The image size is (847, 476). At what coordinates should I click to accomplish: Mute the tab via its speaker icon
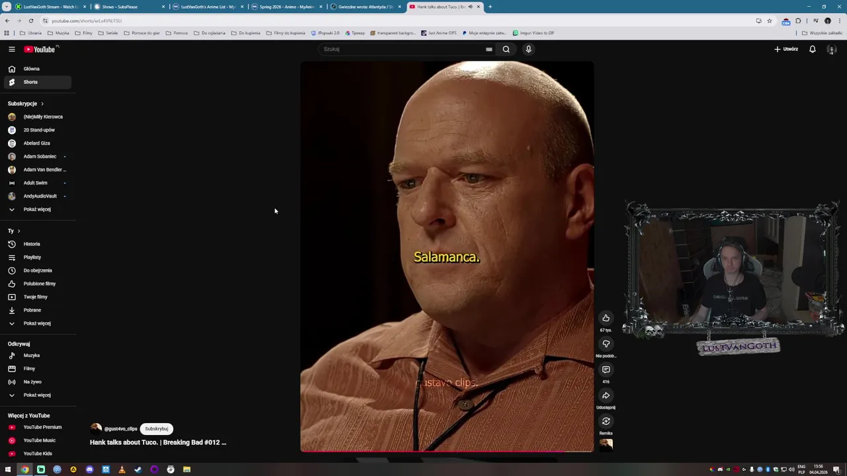click(470, 7)
